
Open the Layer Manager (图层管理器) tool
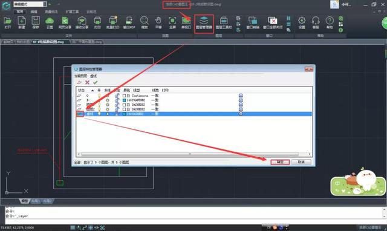pyautogui.click(x=204, y=23)
